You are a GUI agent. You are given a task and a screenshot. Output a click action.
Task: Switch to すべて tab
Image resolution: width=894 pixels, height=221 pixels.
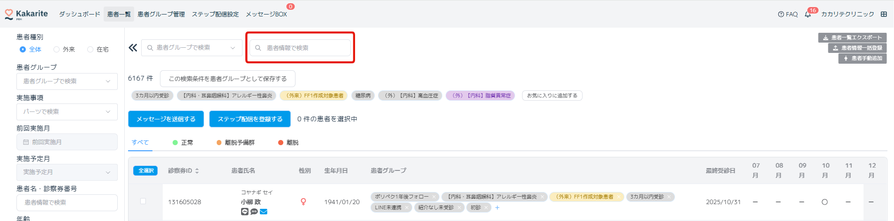click(140, 143)
